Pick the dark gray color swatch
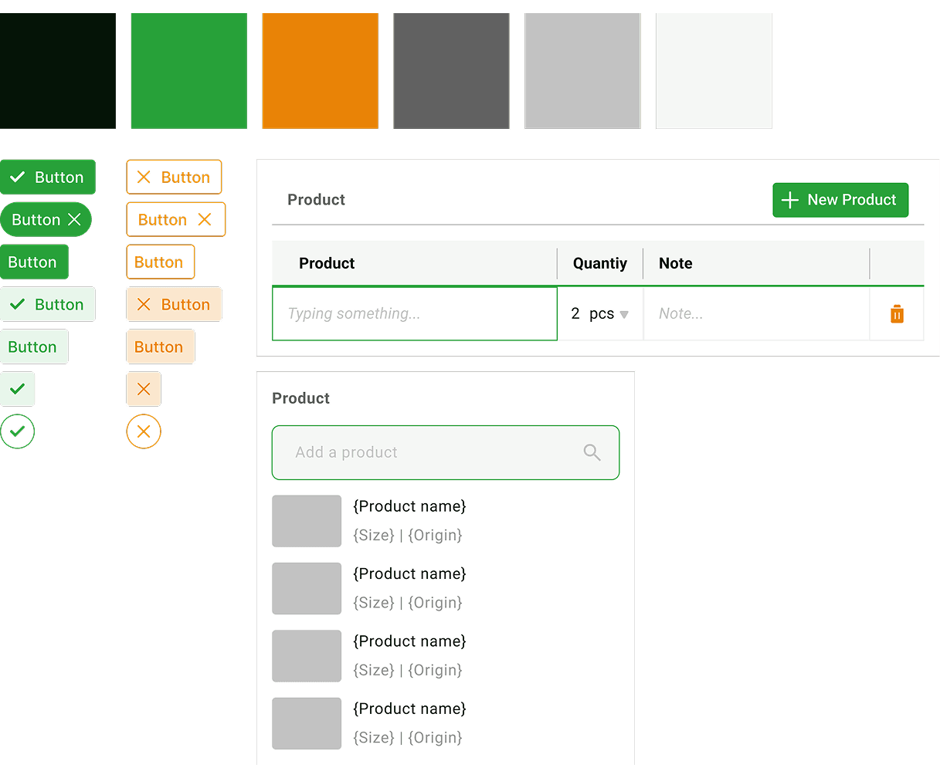Image resolution: width=940 pixels, height=778 pixels. point(451,71)
